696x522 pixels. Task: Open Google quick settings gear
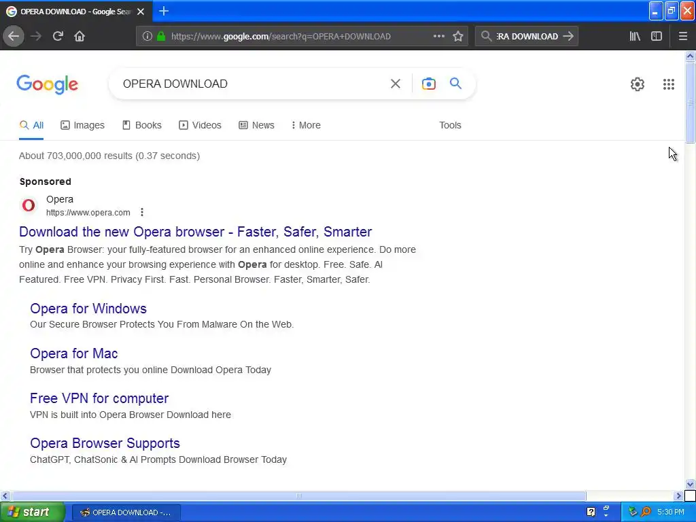[637, 84]
